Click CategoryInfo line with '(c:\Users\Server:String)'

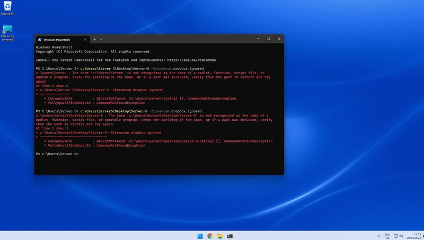140,99
